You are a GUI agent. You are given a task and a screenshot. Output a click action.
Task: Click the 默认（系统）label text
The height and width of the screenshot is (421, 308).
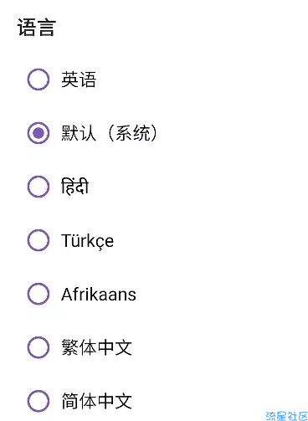click(110, 133)
